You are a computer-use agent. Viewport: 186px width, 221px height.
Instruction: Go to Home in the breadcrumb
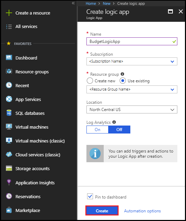point(91,3)
